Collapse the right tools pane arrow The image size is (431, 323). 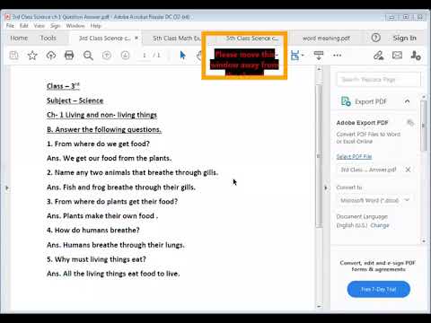[x=326, y=188]
